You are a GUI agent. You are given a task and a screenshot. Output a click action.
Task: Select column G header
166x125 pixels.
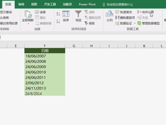(74, 46)
